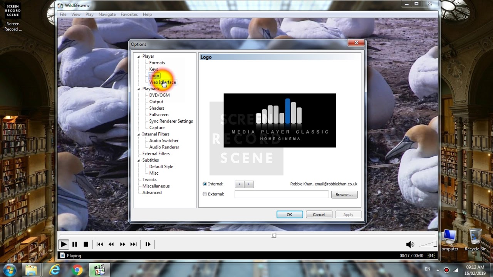Collapse the Playback tree node
493x277 pixels.
coord(139,89)
